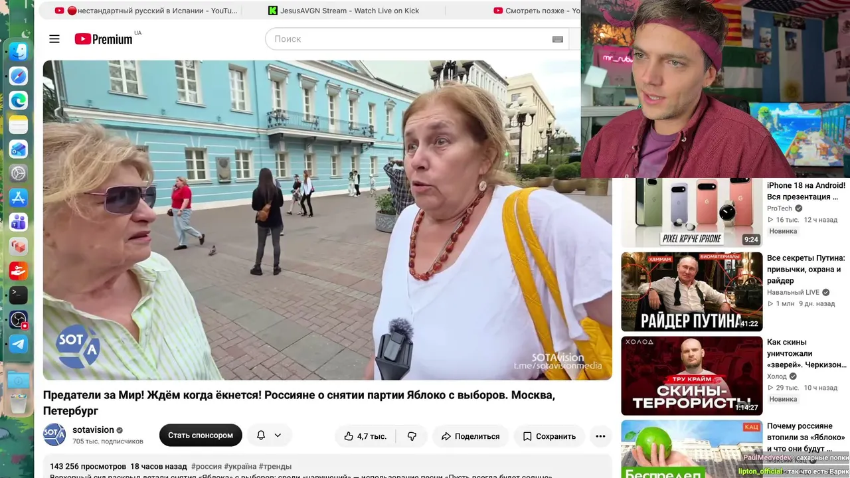Open the Все секреты Путина video title
The width and height of the screenshot is (850, 478).
coord(806,269)
